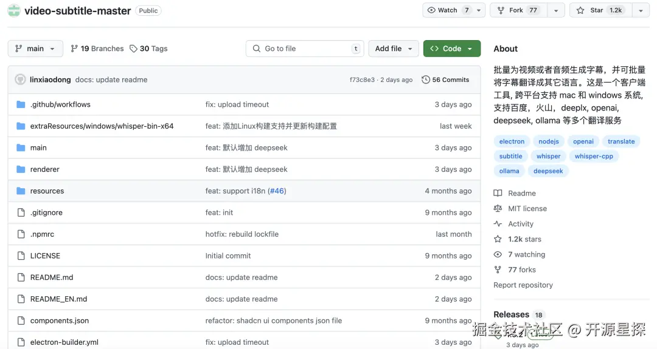Click the eye icon in the Watch button
The width and height of the screenshot is (657, 349).
tap(431, 10)
